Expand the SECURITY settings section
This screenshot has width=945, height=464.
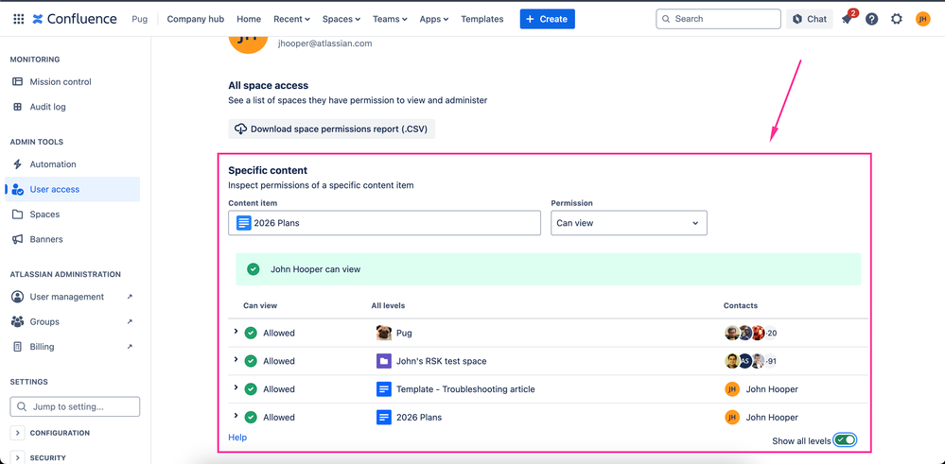[17, 458]
